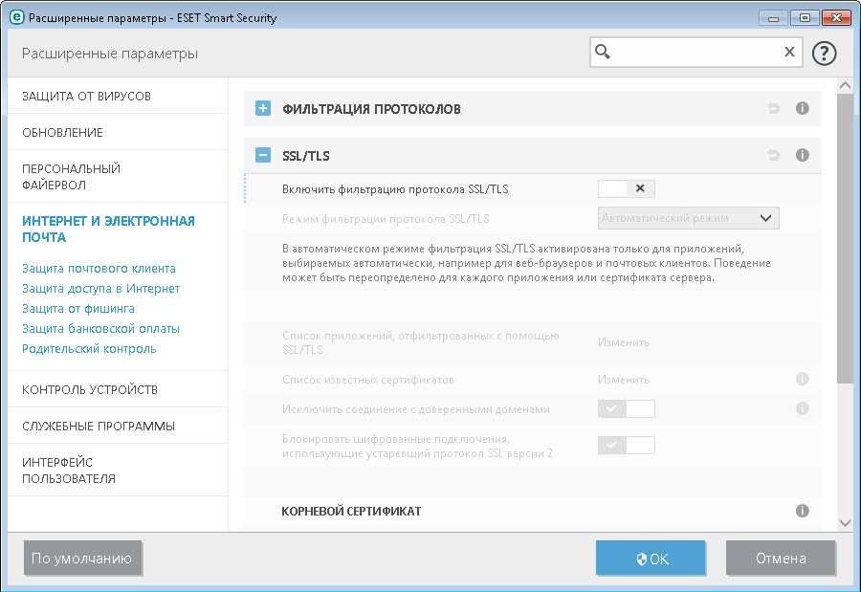
Task: Enable the SSL/TLS protocol filtering toggle
Action: click(627, 188)
